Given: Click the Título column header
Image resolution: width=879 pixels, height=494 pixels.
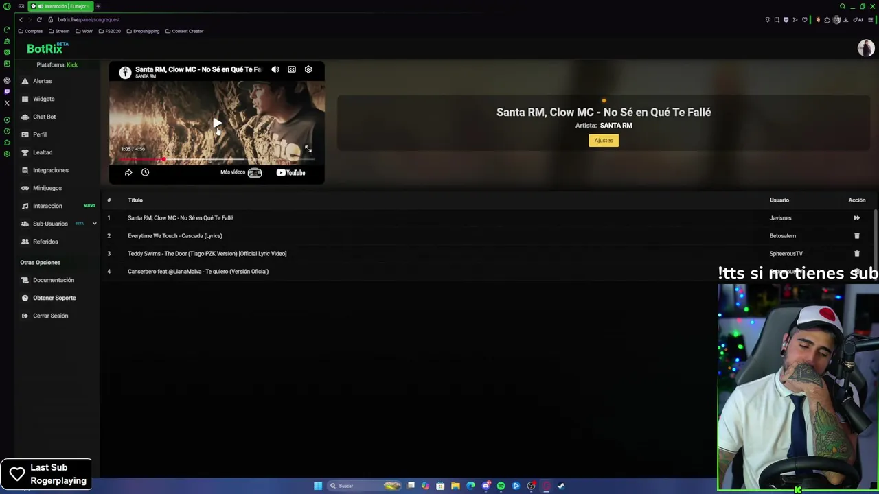Looking at the screenshot, I should (135, 200).
